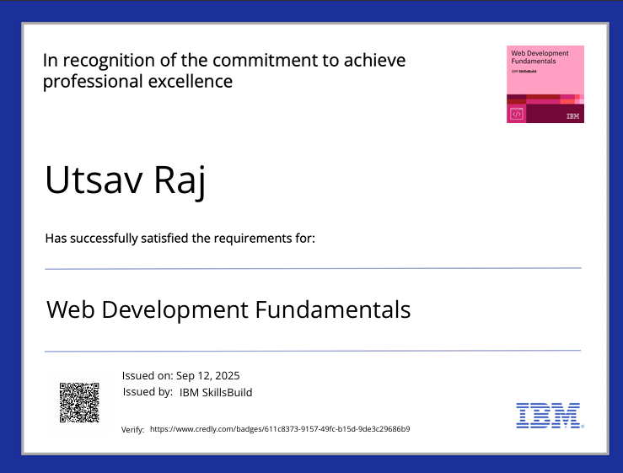Open the Credly verification URL
Screen dimensions: 623x473
[x=279, y=429]
